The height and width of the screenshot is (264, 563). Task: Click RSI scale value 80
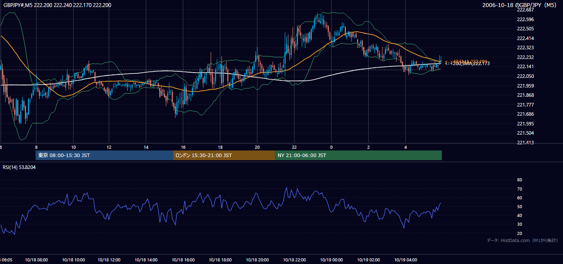pos(519,180)
